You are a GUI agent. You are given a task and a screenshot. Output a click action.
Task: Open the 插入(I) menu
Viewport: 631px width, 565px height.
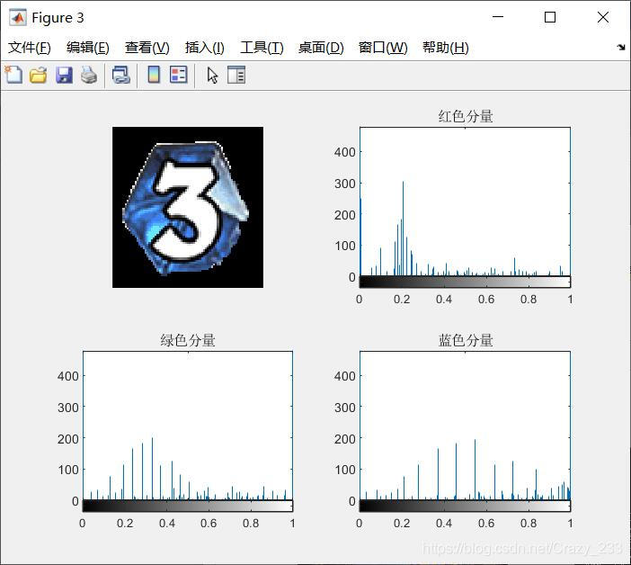click(204, 48)
